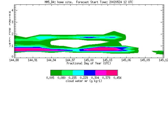Screen dimensions: 168x135
Task: Click the pink-red 0.379 legend swatch
Action: (112, 73)
